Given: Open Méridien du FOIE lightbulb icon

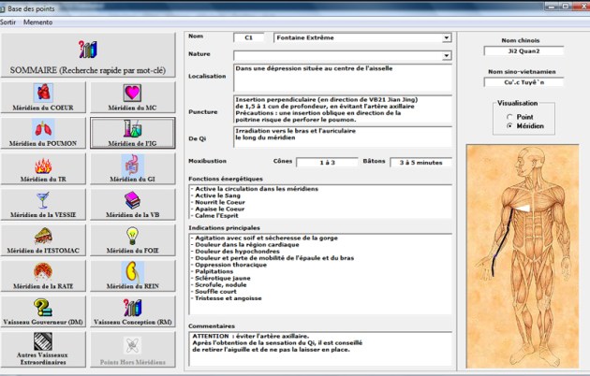Looking at the screenshot, I should click(132, 236).
